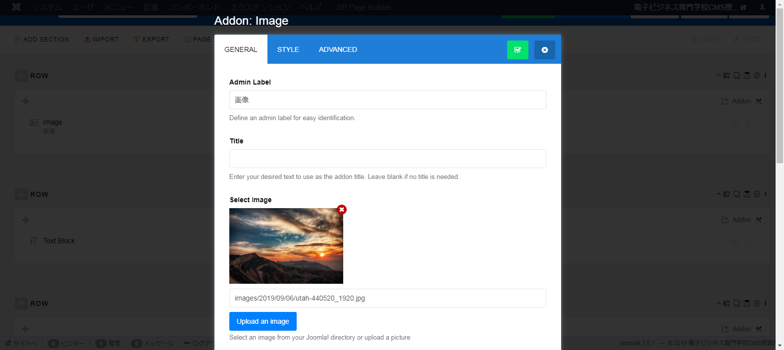Click the first ROW's move handle

pyautogui.click(x=21, y=76)
